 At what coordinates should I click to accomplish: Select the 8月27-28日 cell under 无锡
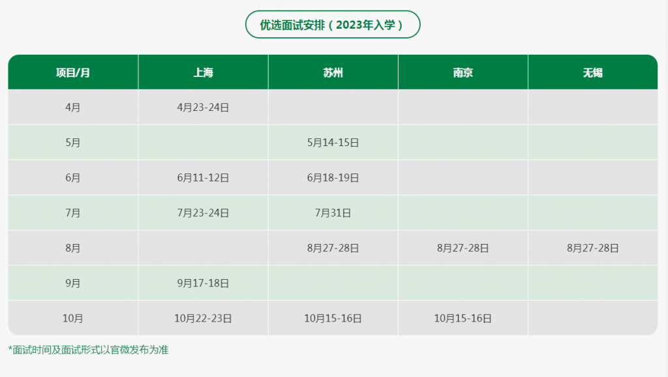coord(592,249)
